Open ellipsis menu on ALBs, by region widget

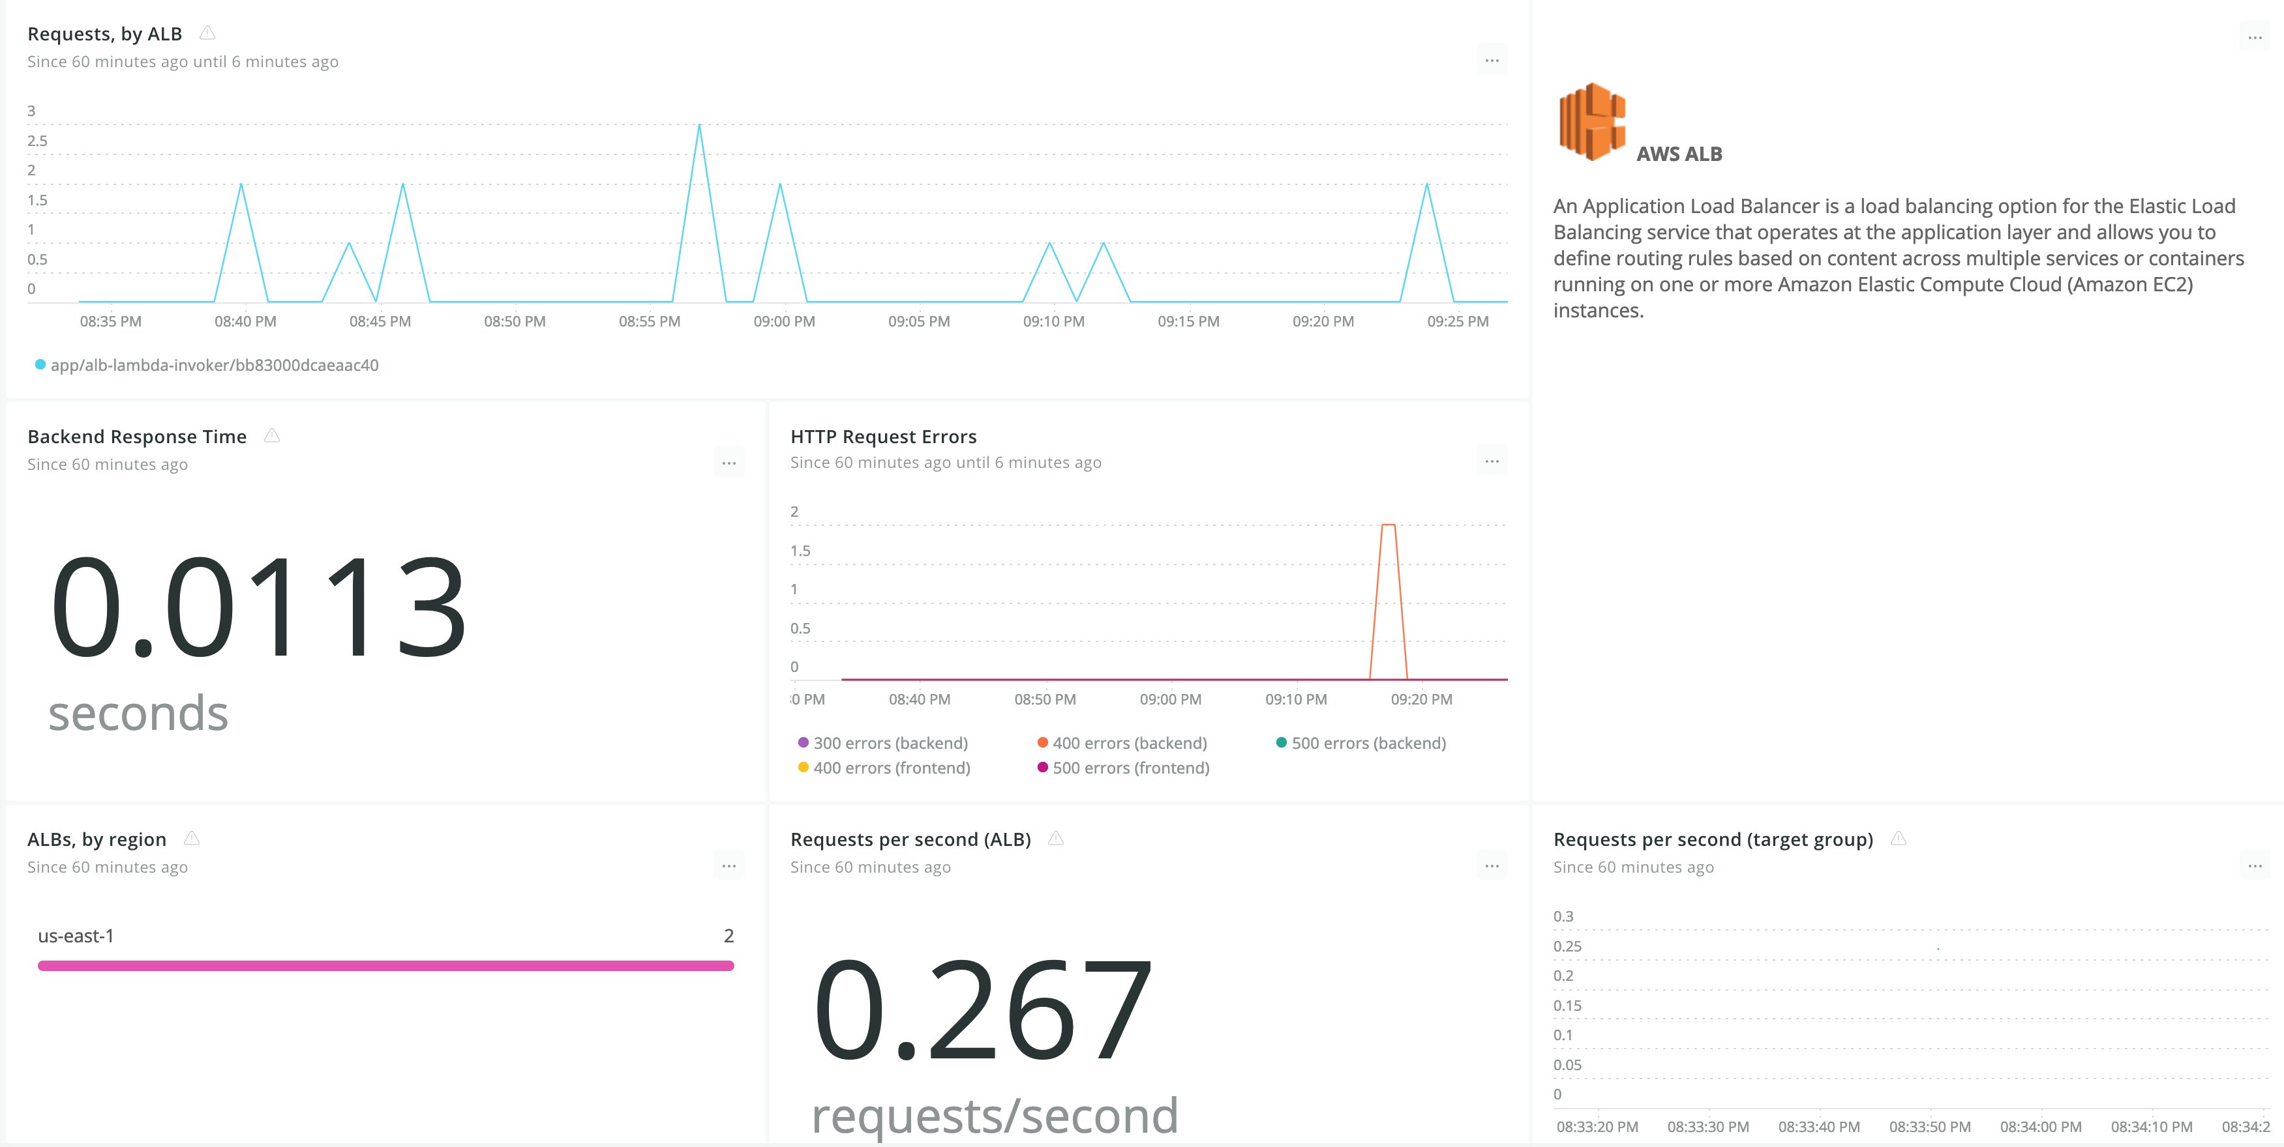pos(728,866)
